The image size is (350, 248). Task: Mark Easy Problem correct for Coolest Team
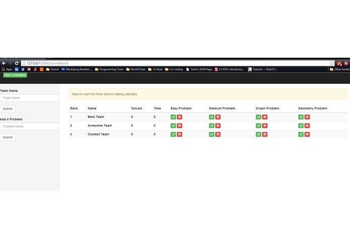pyautogui.click(x=173, y=135)
